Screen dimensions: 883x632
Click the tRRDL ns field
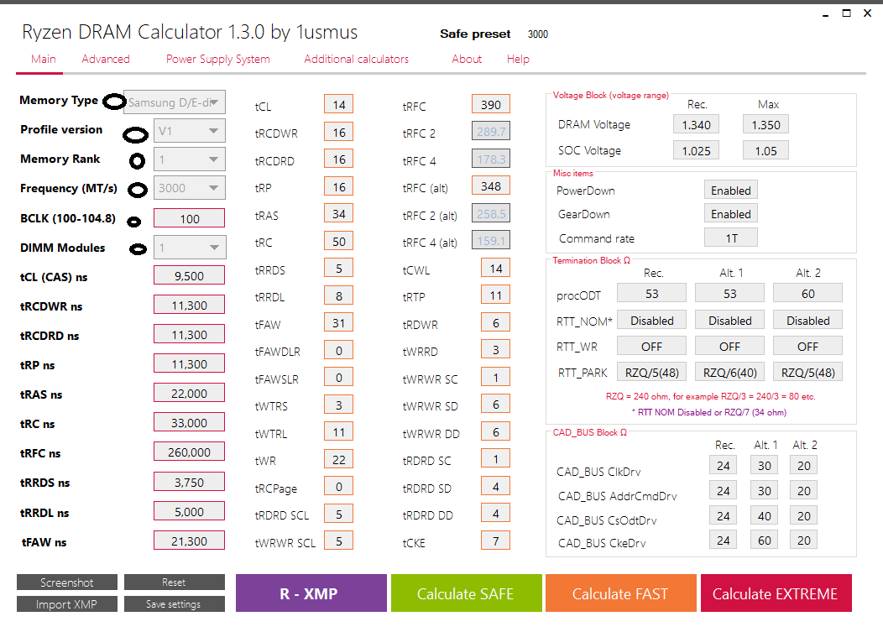click(x=189, y=511)
